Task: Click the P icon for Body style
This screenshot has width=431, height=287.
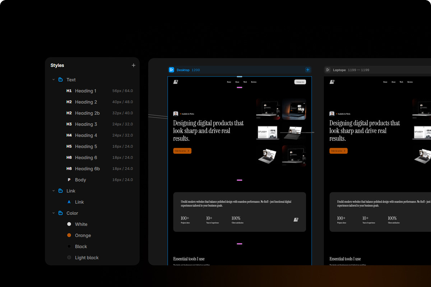Action: 69,180
